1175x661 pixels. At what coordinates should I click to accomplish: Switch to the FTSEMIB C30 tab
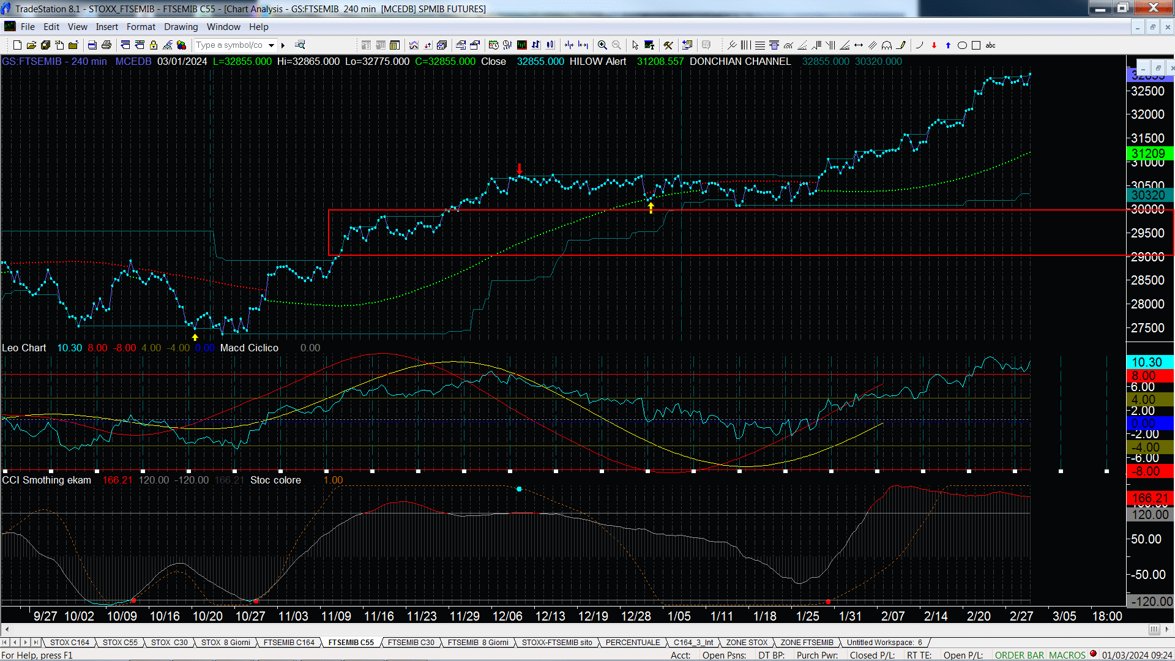pos(411,642)
